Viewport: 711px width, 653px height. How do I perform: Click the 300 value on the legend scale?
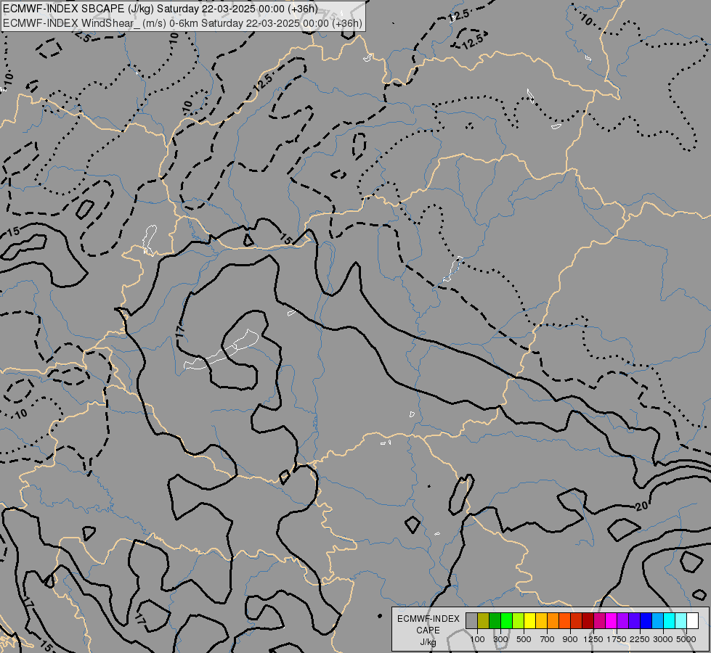500,639
